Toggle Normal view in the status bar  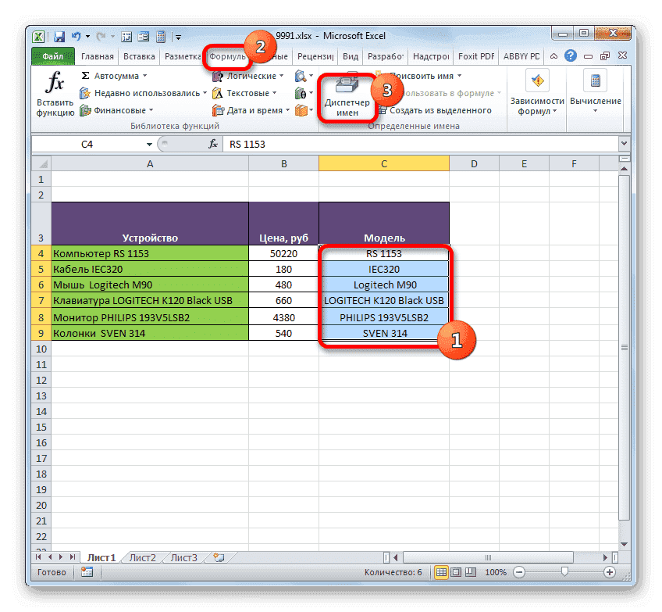(x=442, y=571)
